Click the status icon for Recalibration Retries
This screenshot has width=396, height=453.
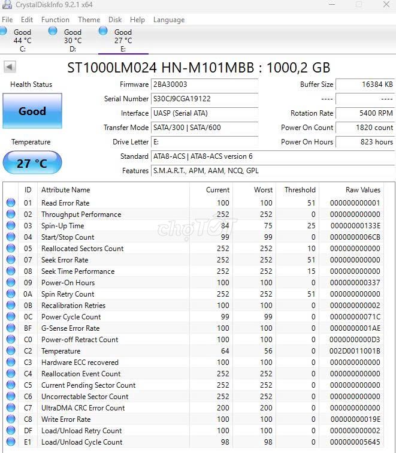[11, 305]
